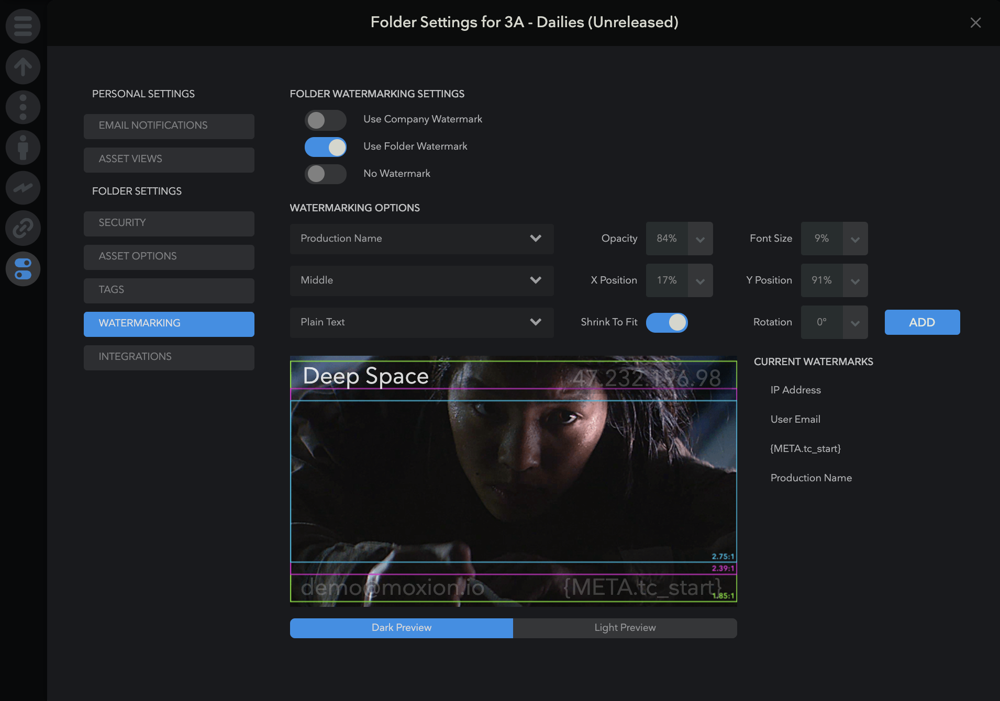Go to Asset Views settings
Image resolution: width=1000 pixels, height=701 pixels.
point(169,160)
